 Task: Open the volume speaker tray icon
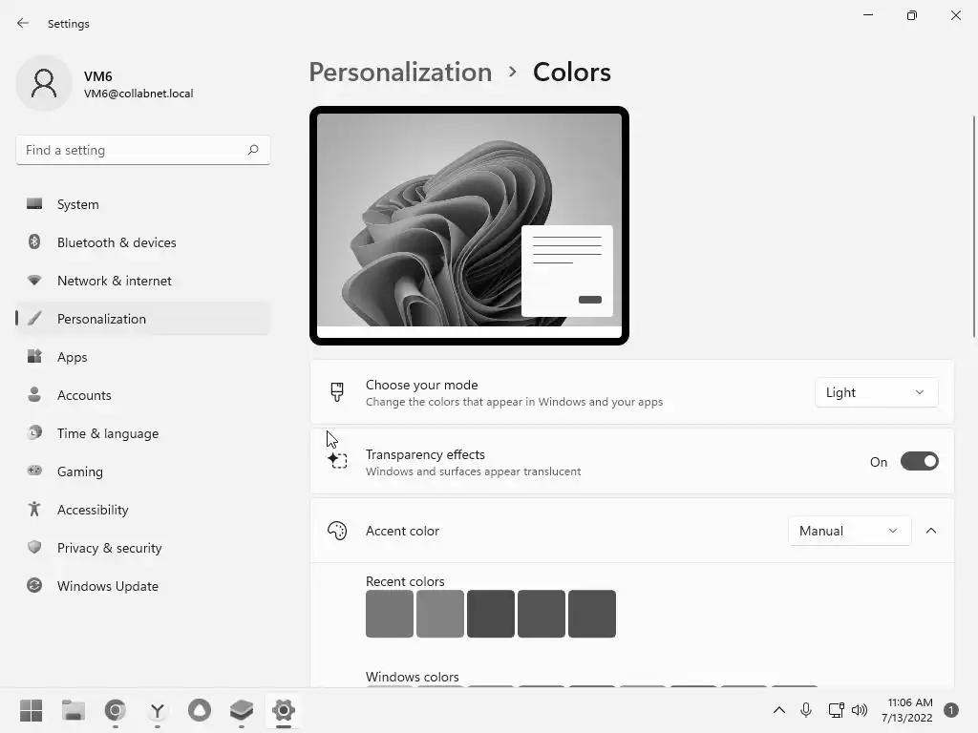tap(860, 710)
